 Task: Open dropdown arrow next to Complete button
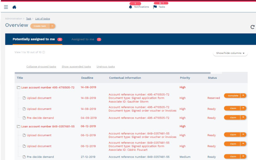click(243, 96)
